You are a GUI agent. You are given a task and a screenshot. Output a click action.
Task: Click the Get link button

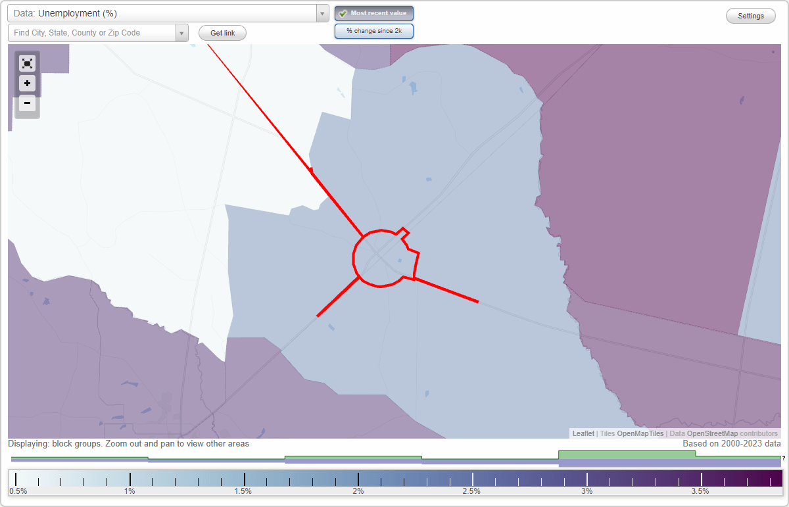pyautogui.click(x=222, y=32)
